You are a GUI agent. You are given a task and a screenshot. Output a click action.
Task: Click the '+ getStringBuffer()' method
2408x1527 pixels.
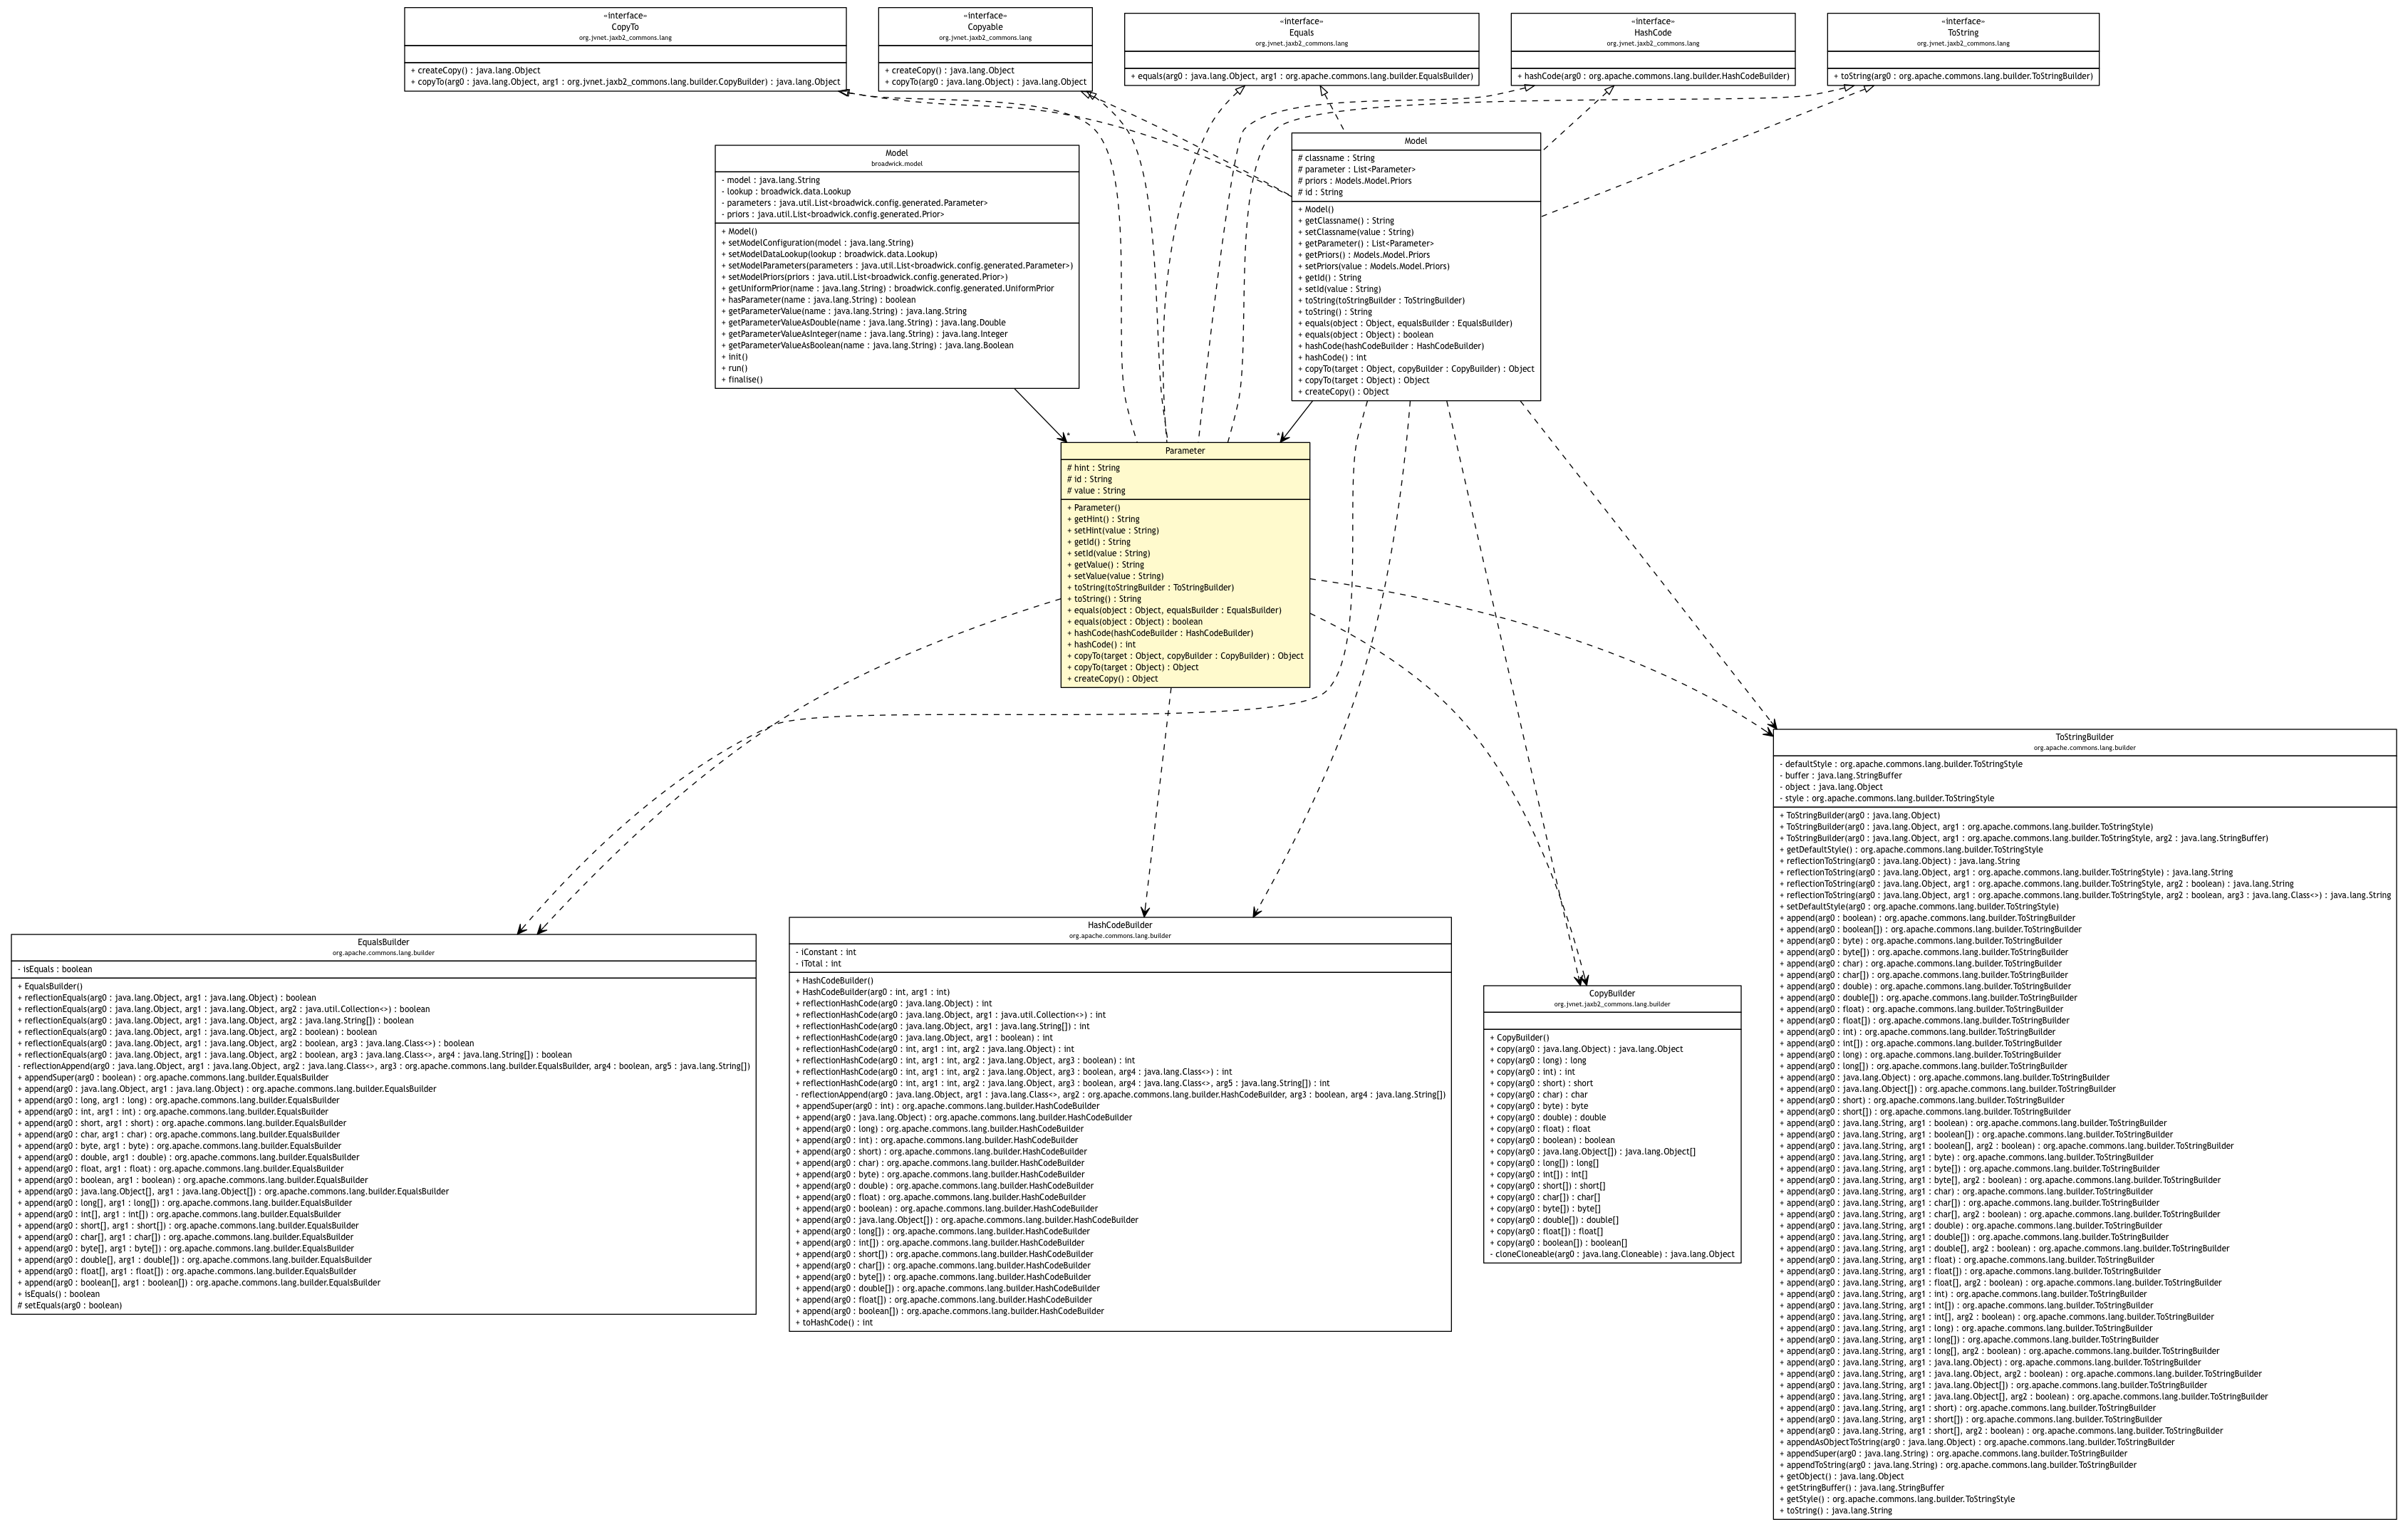click(1861, 1488)
